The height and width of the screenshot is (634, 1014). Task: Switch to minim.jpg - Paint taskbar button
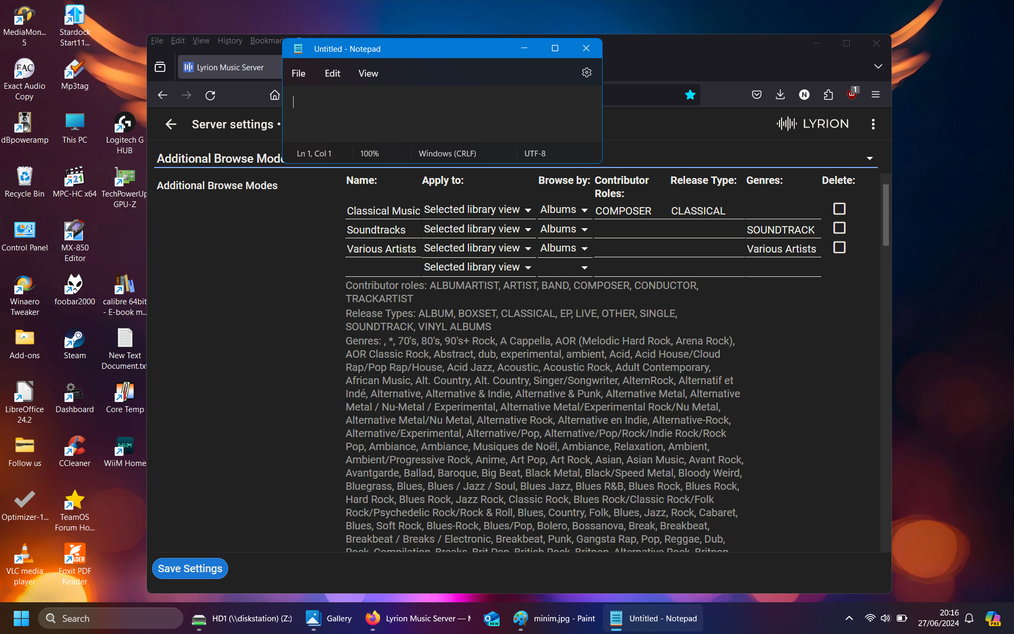coord(554,618)
